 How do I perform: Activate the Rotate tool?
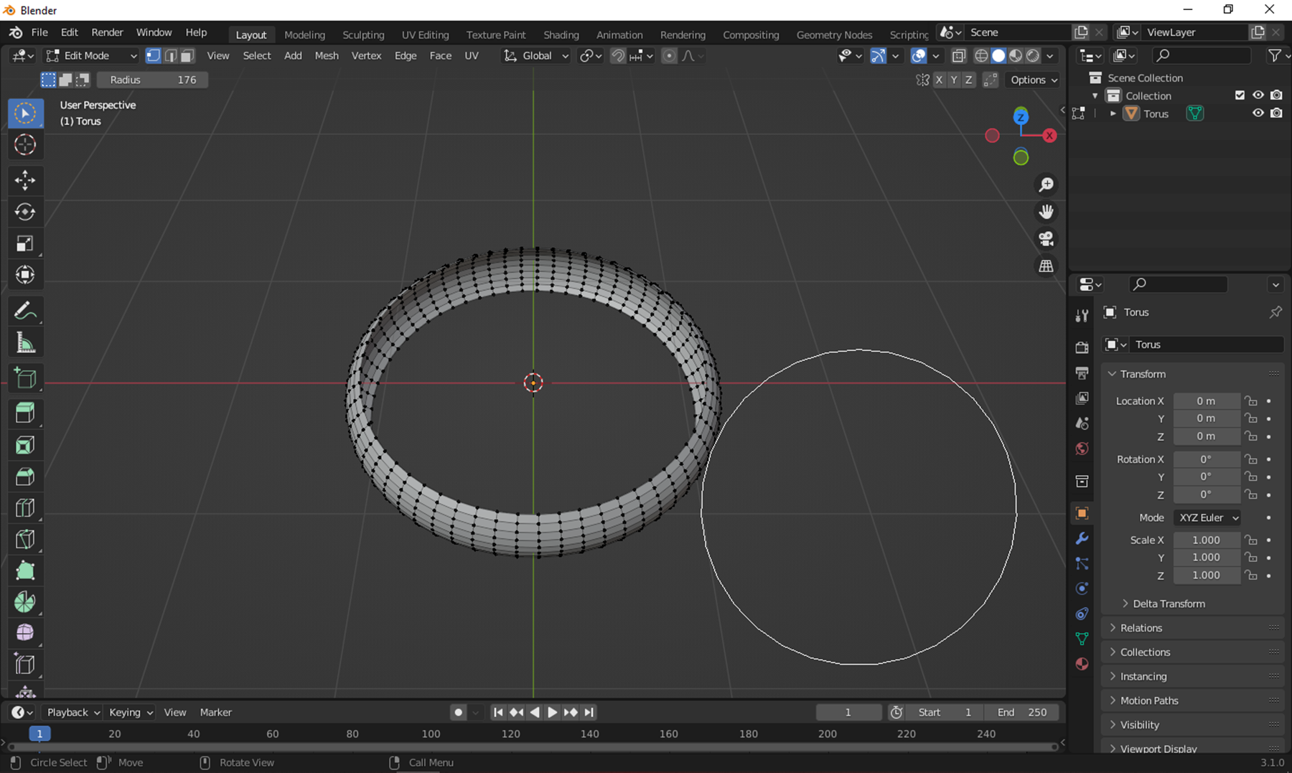coord(25,212)
